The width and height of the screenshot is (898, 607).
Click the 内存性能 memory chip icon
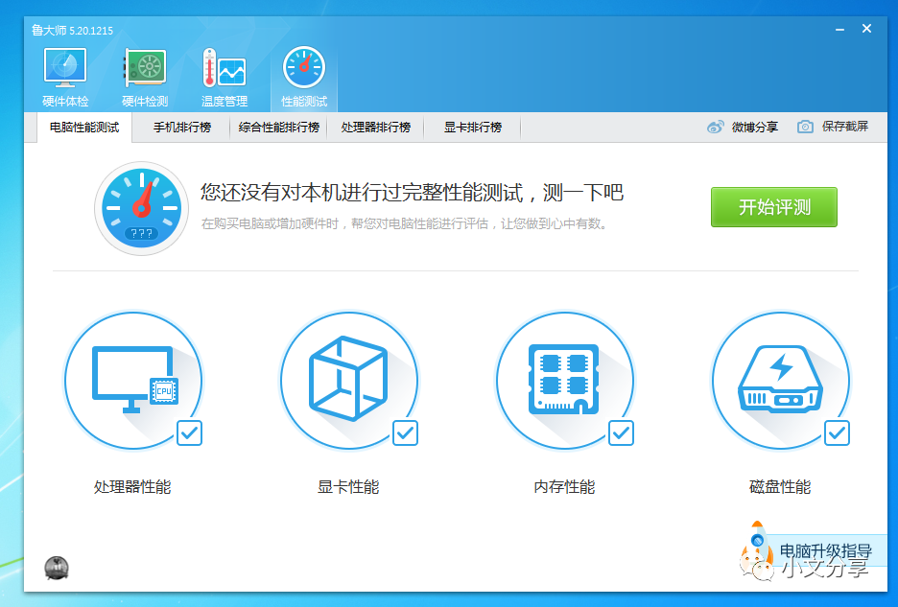(x=565, y=381)
